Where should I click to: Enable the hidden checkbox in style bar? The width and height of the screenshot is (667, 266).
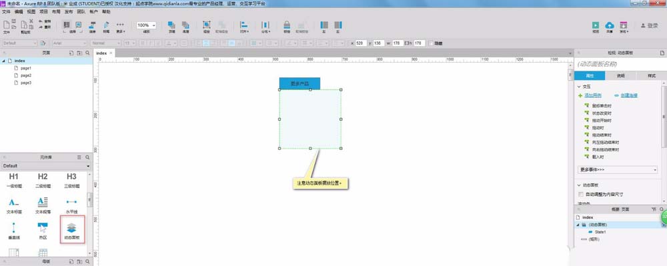tap(431, 43)
